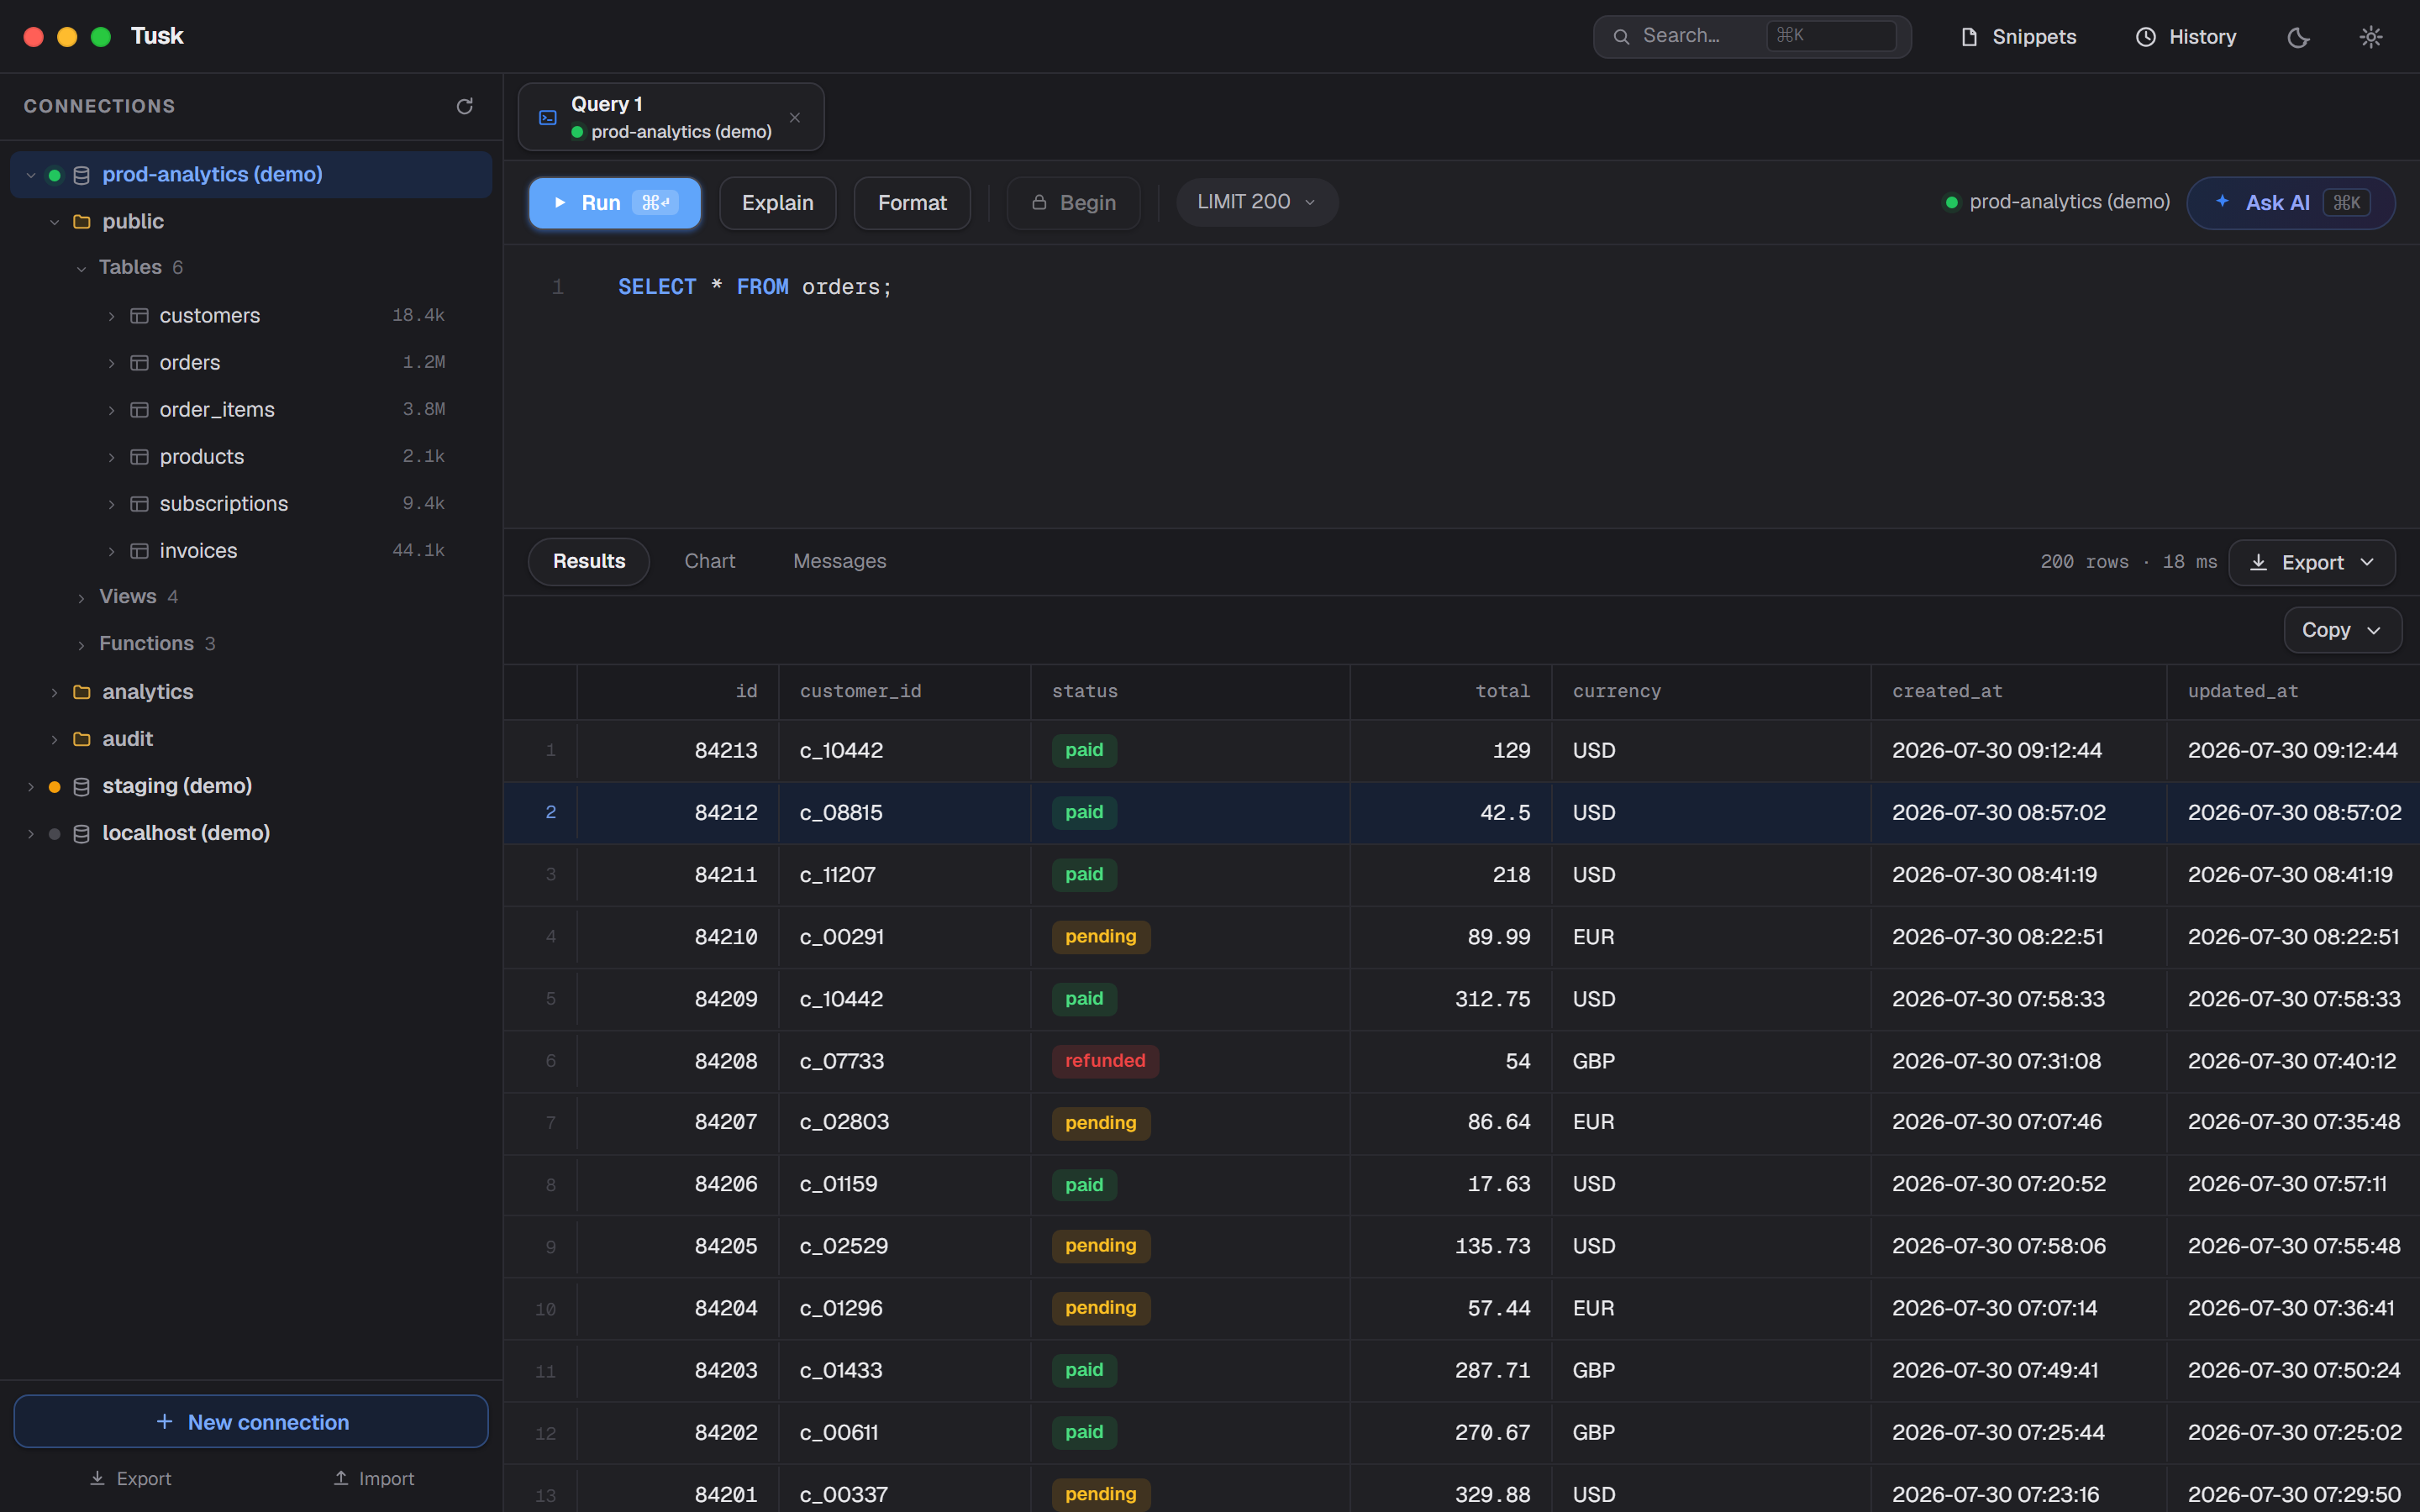Image resolution: width=2420 pixels, height=1512 pixels.
Task: Expand the localhost (demo) connection
Action: 31,833
